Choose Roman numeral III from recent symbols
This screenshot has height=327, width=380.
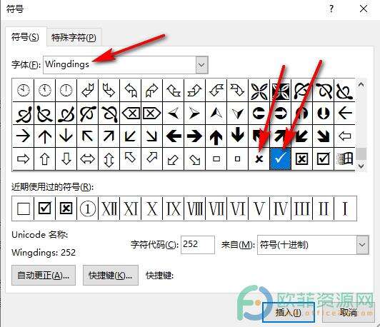tap(301, 208)
